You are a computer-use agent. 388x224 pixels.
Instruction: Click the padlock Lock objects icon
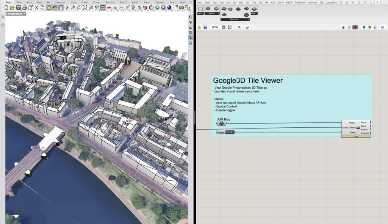click(139, 8)
